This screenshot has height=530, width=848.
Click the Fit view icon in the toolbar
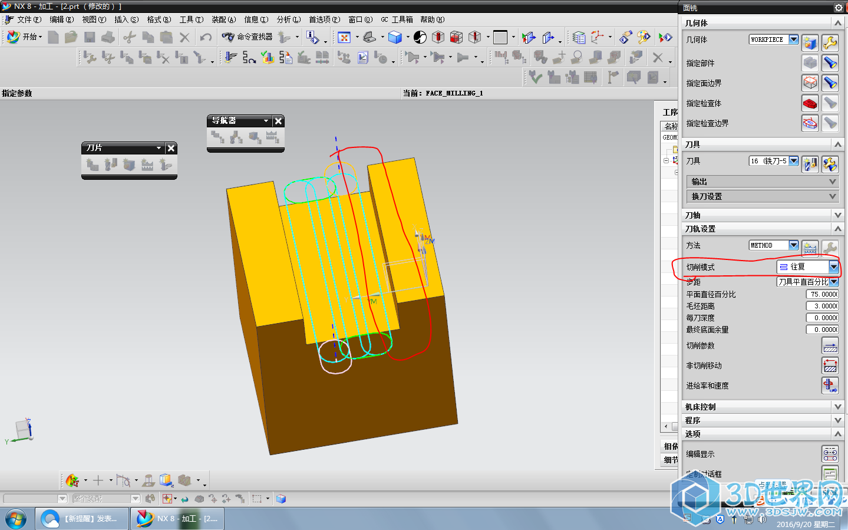(x=344, y=37)
